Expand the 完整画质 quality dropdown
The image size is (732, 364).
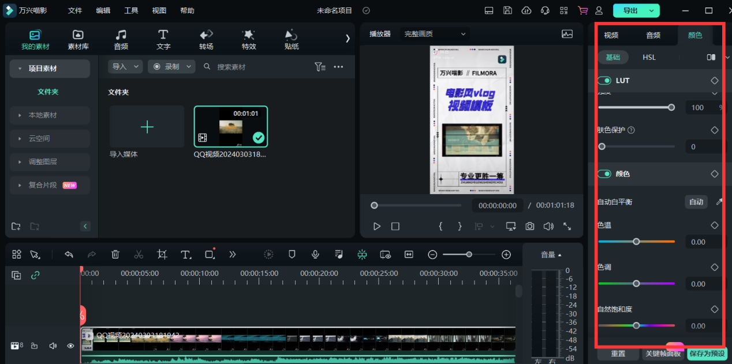tap(435, 34)
